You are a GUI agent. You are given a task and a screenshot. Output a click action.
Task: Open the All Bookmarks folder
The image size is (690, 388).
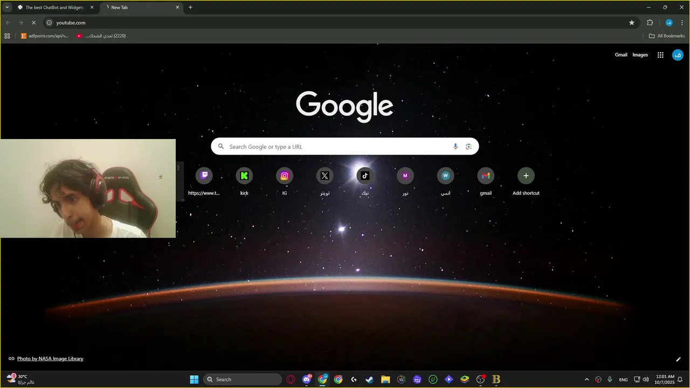(667, 36)
